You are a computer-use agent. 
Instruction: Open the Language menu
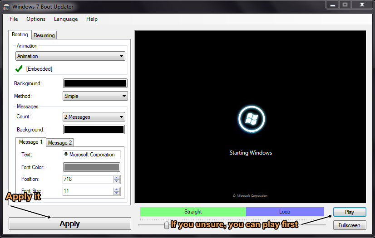coord(66,19)
